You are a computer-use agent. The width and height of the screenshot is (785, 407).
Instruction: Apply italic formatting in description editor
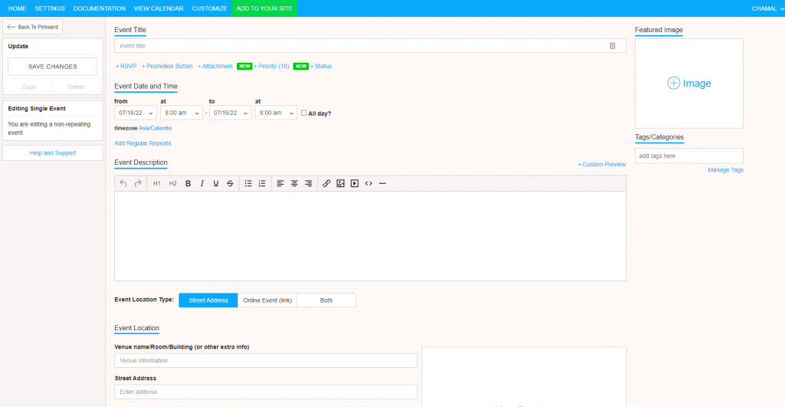coord(202,183)
